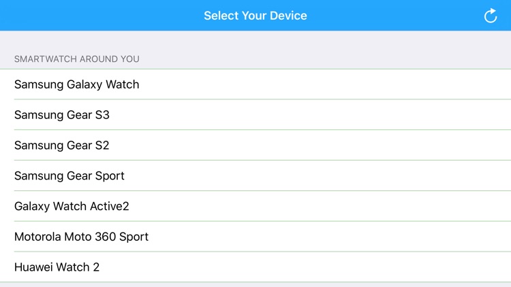
Task: Select Samsung Galaxy Watch from the list
Action: 255,84
